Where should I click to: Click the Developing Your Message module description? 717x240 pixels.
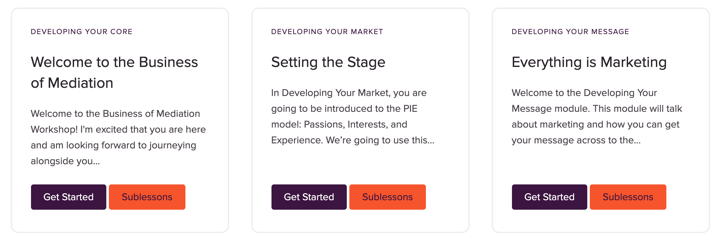point(597,117)
